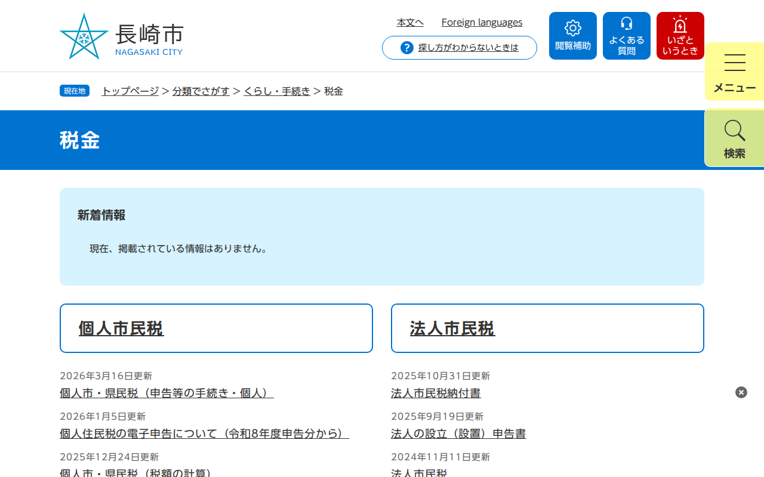This screenshot has height=477, width=764.
Task: Open the red いざというとき emergency button
Action: [680, 36]
